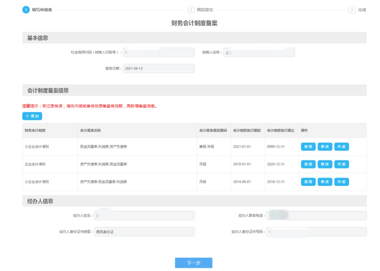Viewport: 380px width, 271px height.
Task: Select the 报告日期 date field
Action: tap(159, 69)
